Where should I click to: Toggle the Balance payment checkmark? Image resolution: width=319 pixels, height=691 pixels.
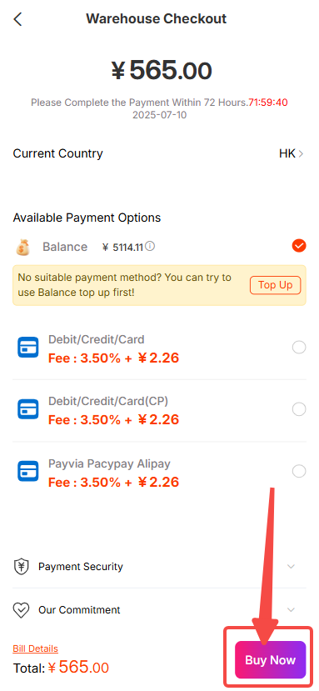click(x=299, y=246)
